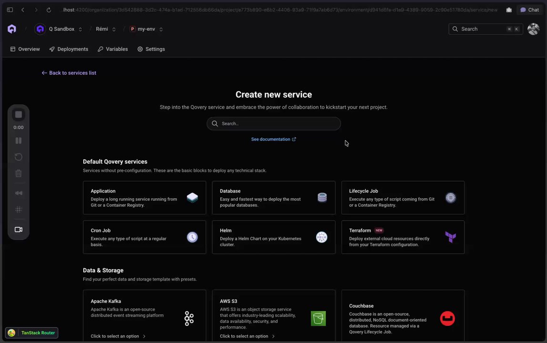Expand AWS S3's Click to select an option
The width and height of the screenshot is (547, 343).
click(x=247, y=336)
